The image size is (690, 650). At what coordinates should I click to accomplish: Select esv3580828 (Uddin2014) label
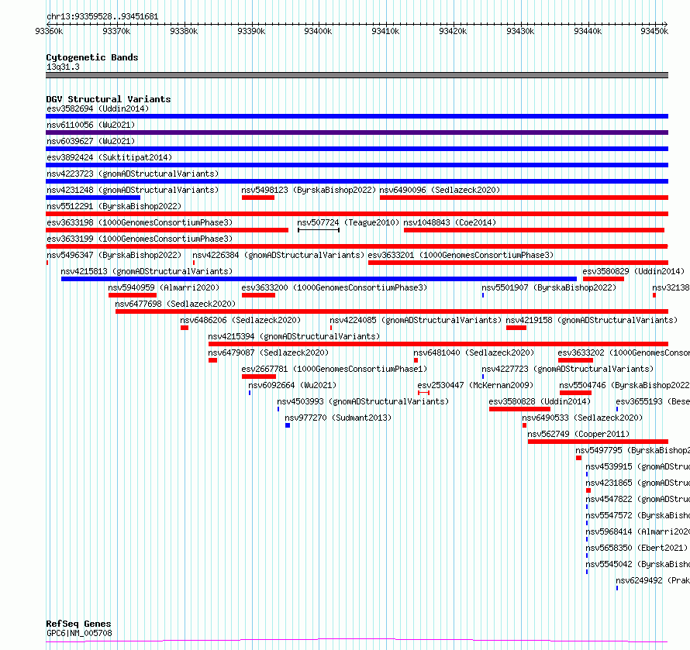point(540,401)
